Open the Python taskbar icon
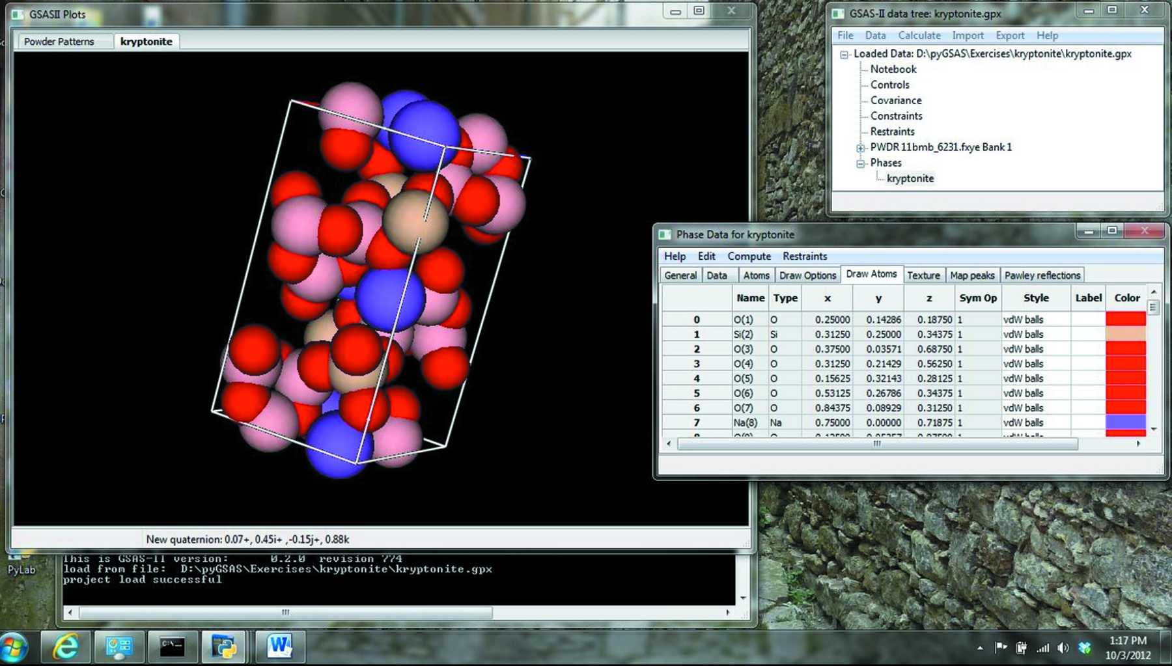Image resolution: width=1172 pixels, height=666 pixels. 223,646
